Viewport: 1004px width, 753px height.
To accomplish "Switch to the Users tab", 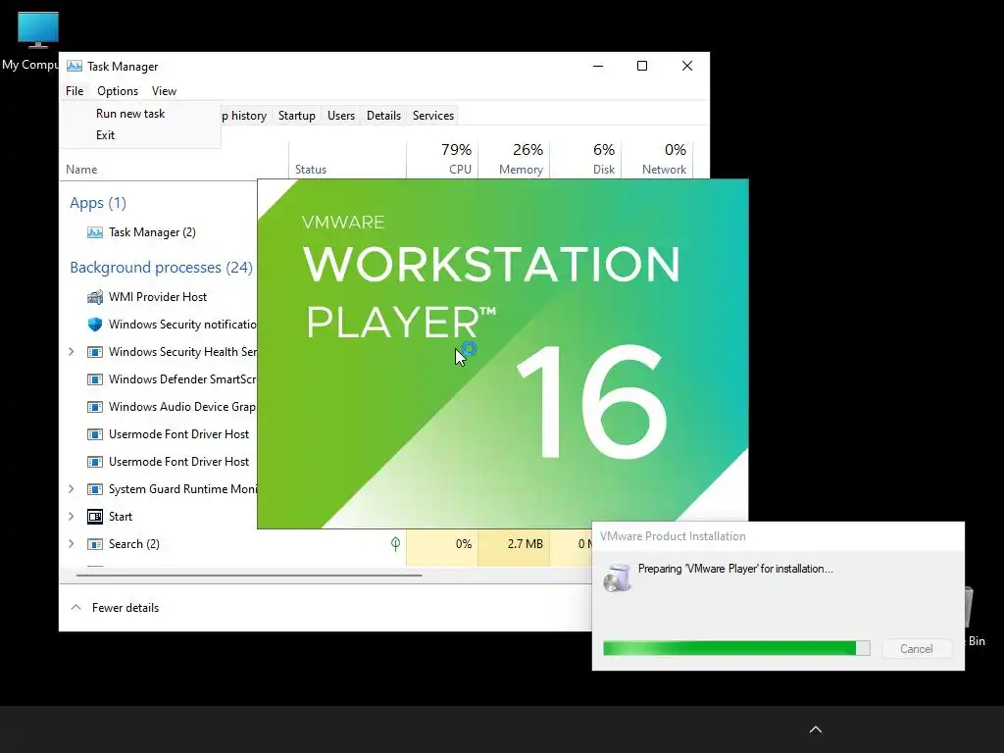I will (x=340, y=116).
